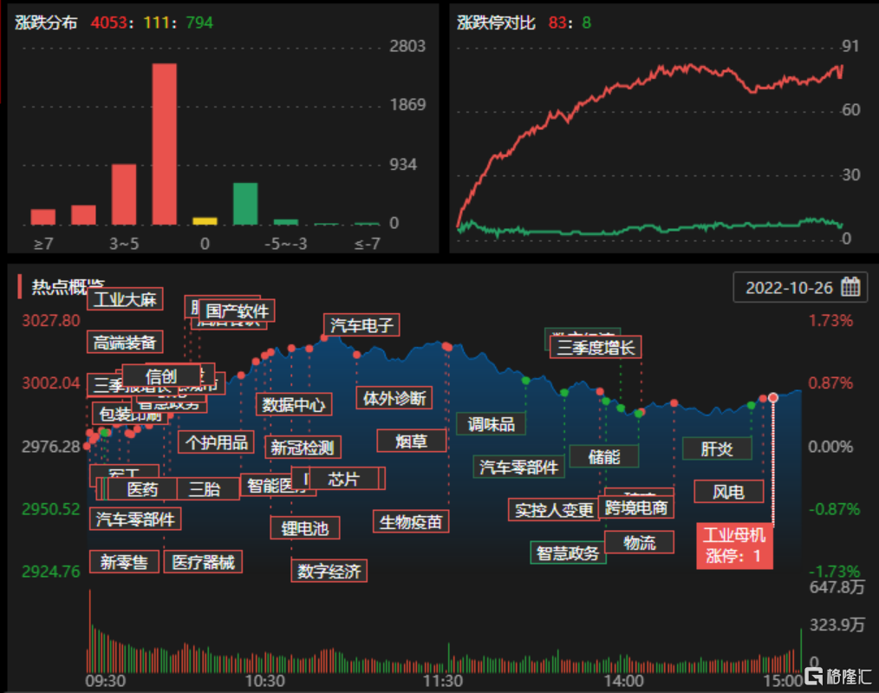Select the 锂电池 tag
Viewport: 879px width, 693px height.
[x=305, y=527]
